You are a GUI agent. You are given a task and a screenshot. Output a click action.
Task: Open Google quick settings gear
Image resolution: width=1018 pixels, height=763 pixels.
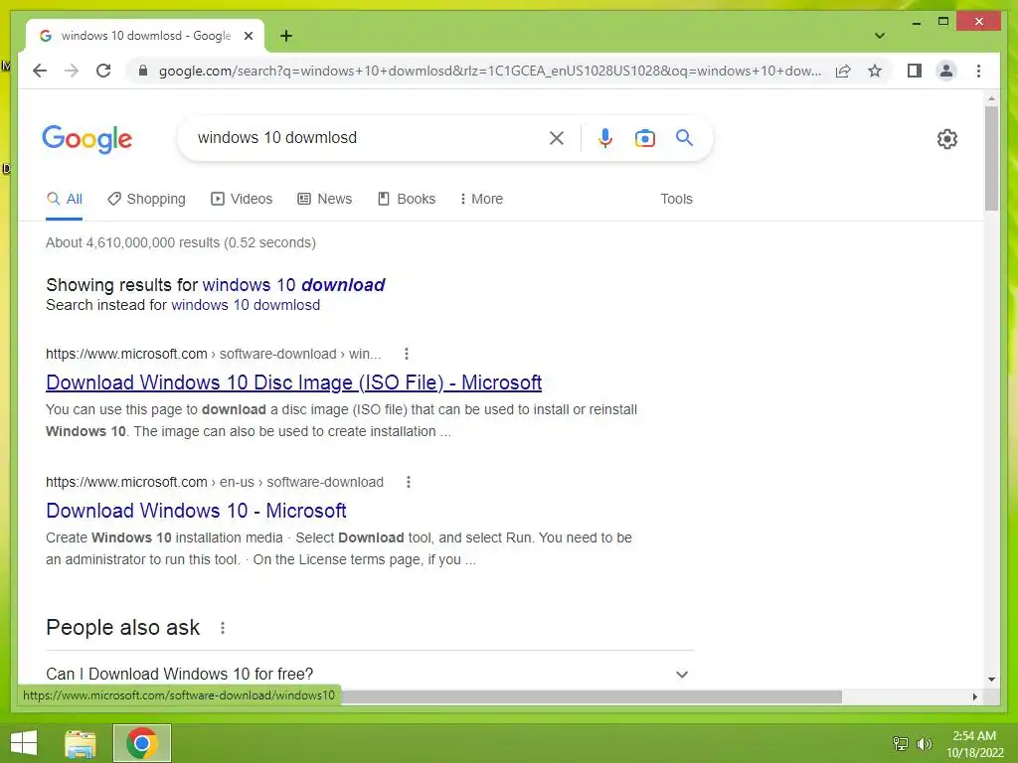click(x=947, y=139)
